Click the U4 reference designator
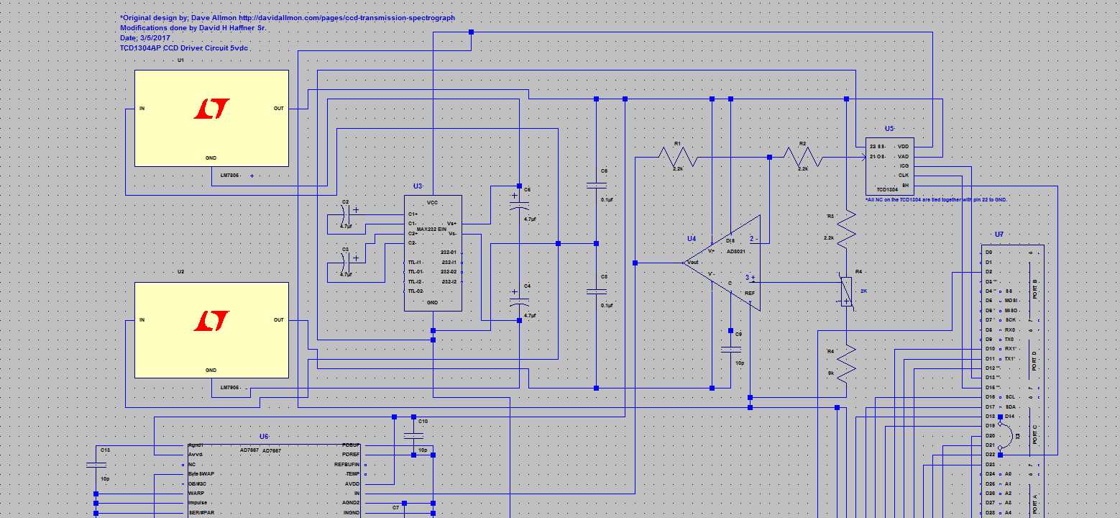This screenshot has height=518, width=1120. [x=691, y=239]
